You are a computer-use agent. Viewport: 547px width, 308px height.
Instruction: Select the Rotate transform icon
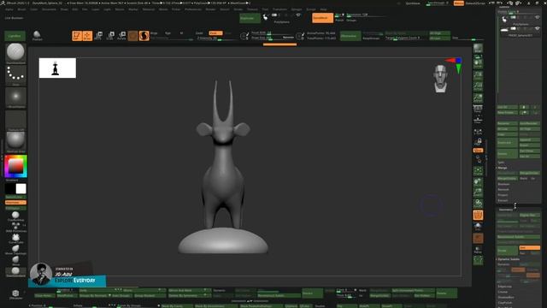coord(121,36)
